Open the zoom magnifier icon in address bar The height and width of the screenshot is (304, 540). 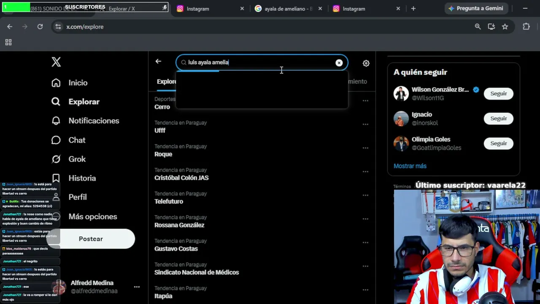[x=478, y=27]
